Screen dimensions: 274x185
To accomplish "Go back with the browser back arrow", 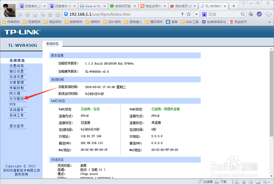I will (20, 15).
